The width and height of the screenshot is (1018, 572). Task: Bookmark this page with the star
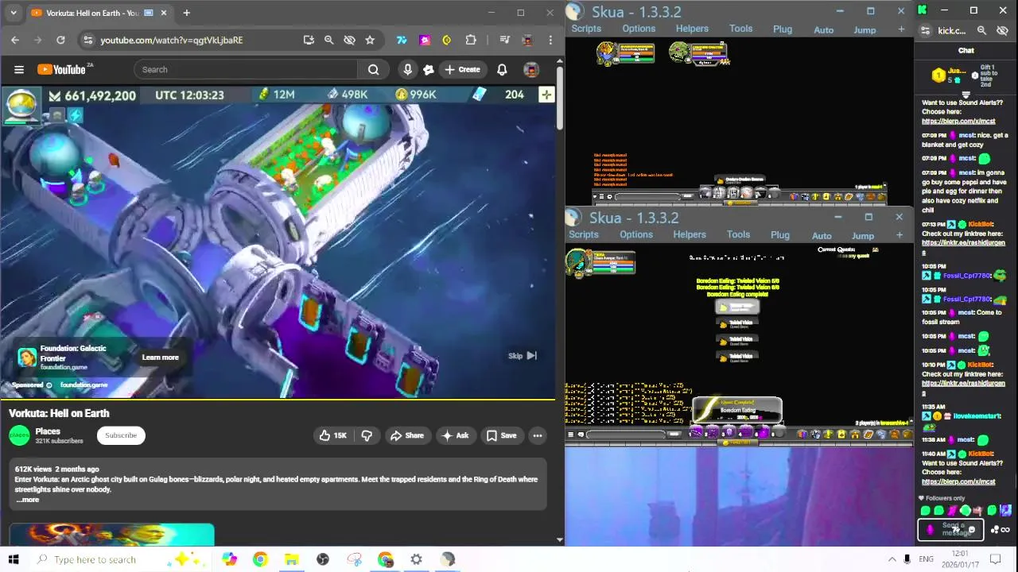[370, 40]
